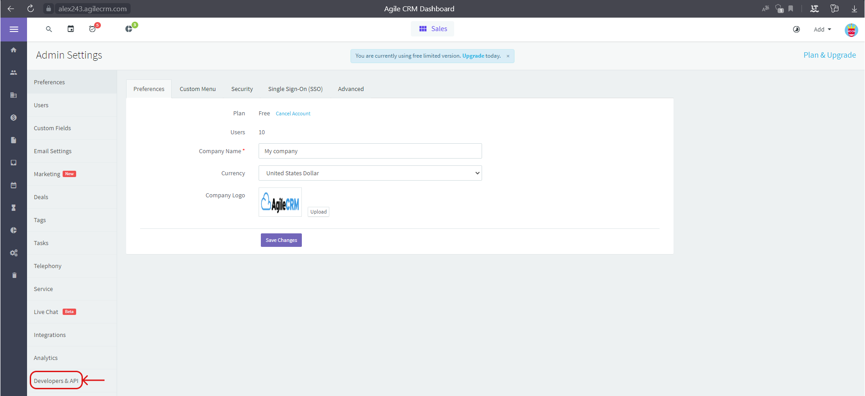Viewport: 865px width, 396px height.
Task: Expand the Currency dropdown
Action: pos(370,173)
